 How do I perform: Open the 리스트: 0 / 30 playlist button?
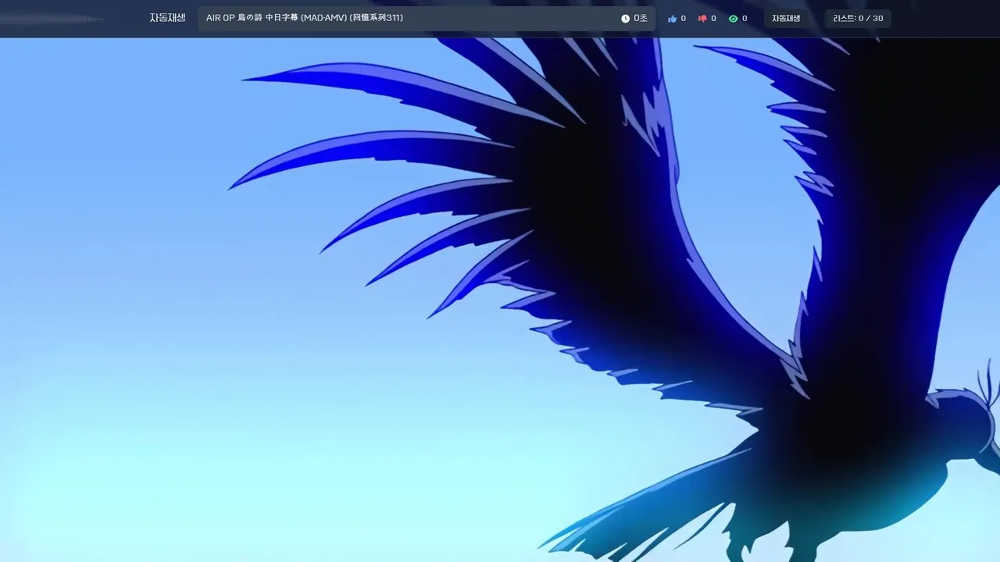click(x=858, y=19)
